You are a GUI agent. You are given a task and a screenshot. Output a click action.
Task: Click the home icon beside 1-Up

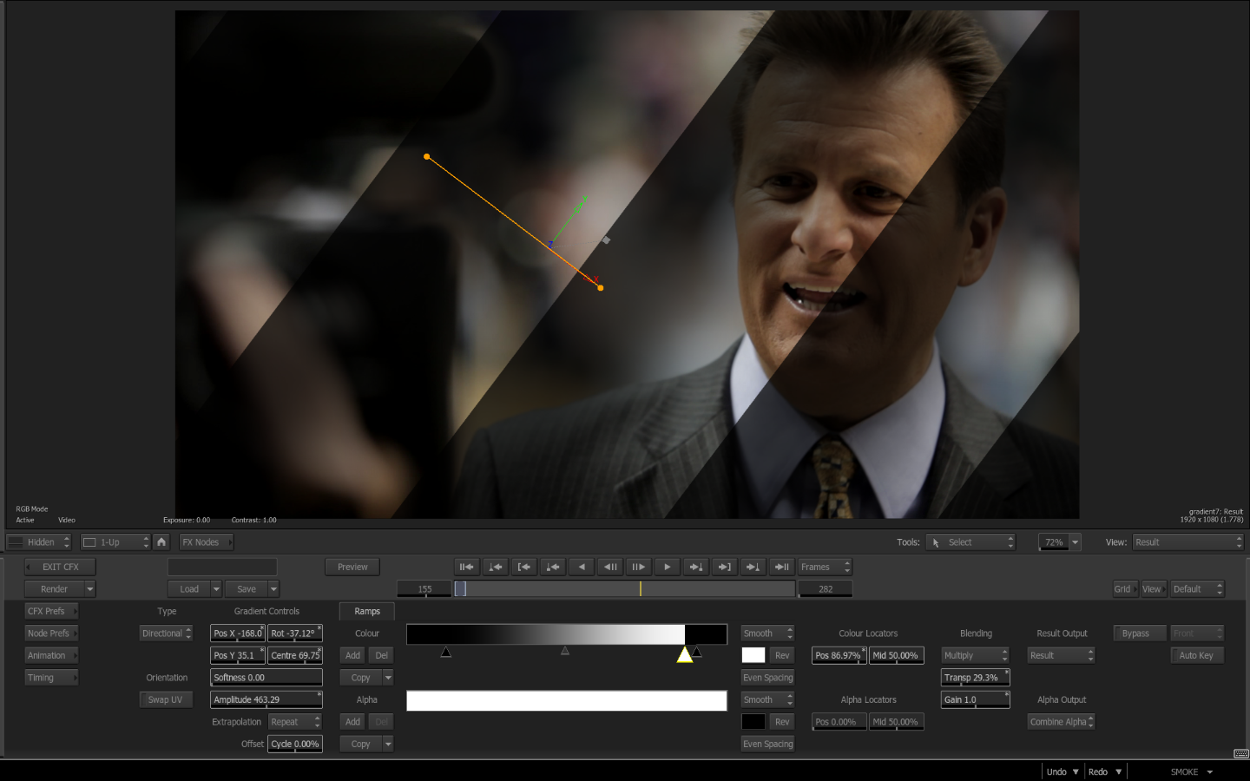tap(161, 541)
